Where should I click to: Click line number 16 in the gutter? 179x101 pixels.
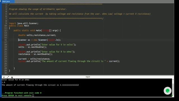pos(6,40)
